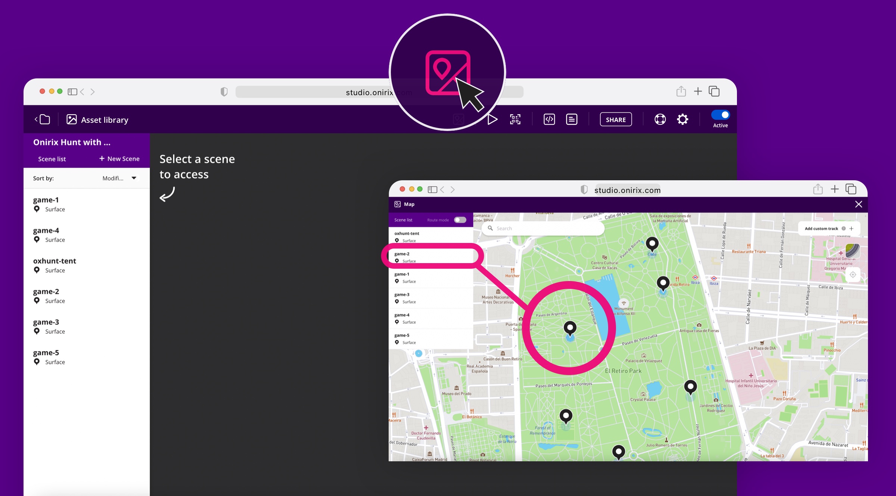
Task: Open the Asset library tab
Action: [x=97, y=120]
